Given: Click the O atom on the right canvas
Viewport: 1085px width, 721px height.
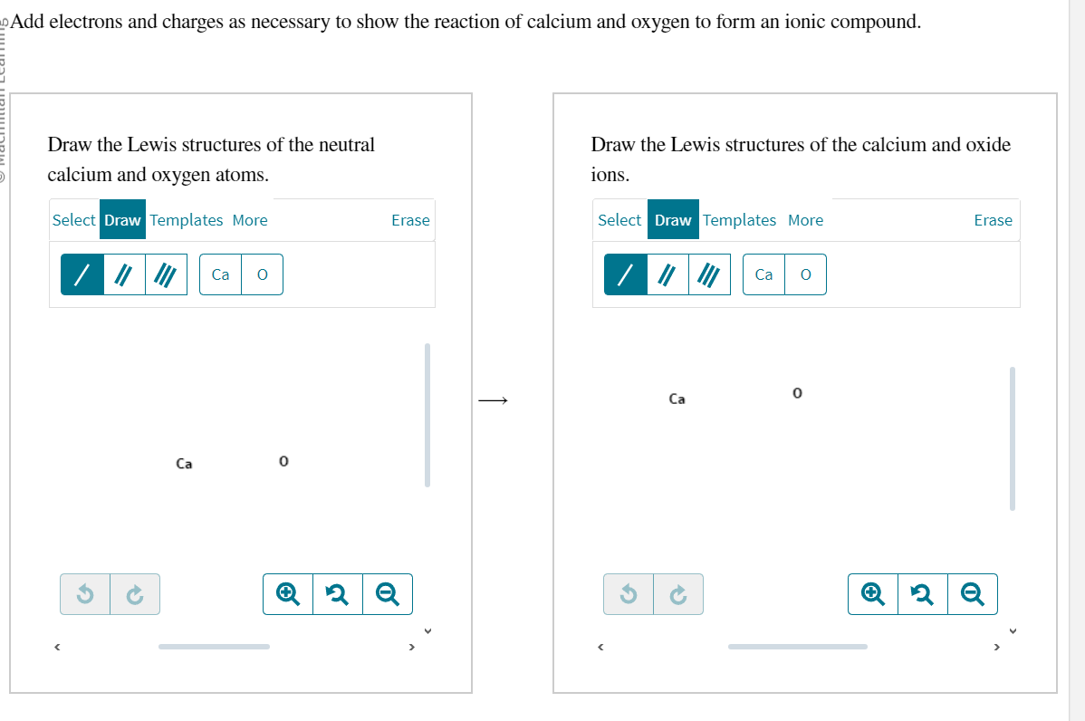Looking at the screenshot, I should pos(797,394).
